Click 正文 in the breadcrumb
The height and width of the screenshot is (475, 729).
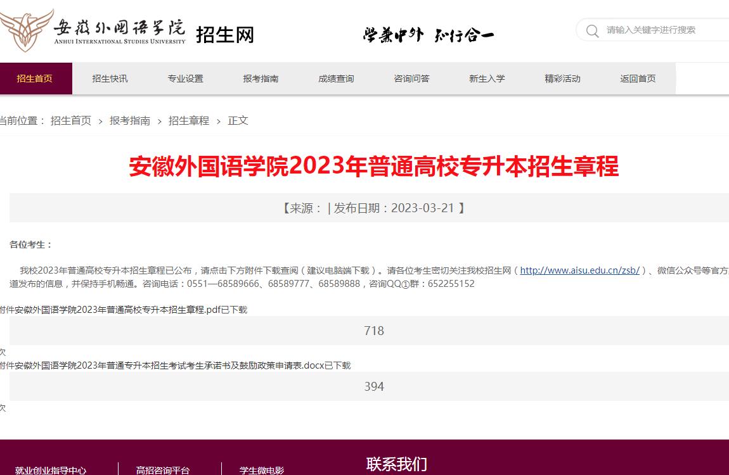click(238, 121)
